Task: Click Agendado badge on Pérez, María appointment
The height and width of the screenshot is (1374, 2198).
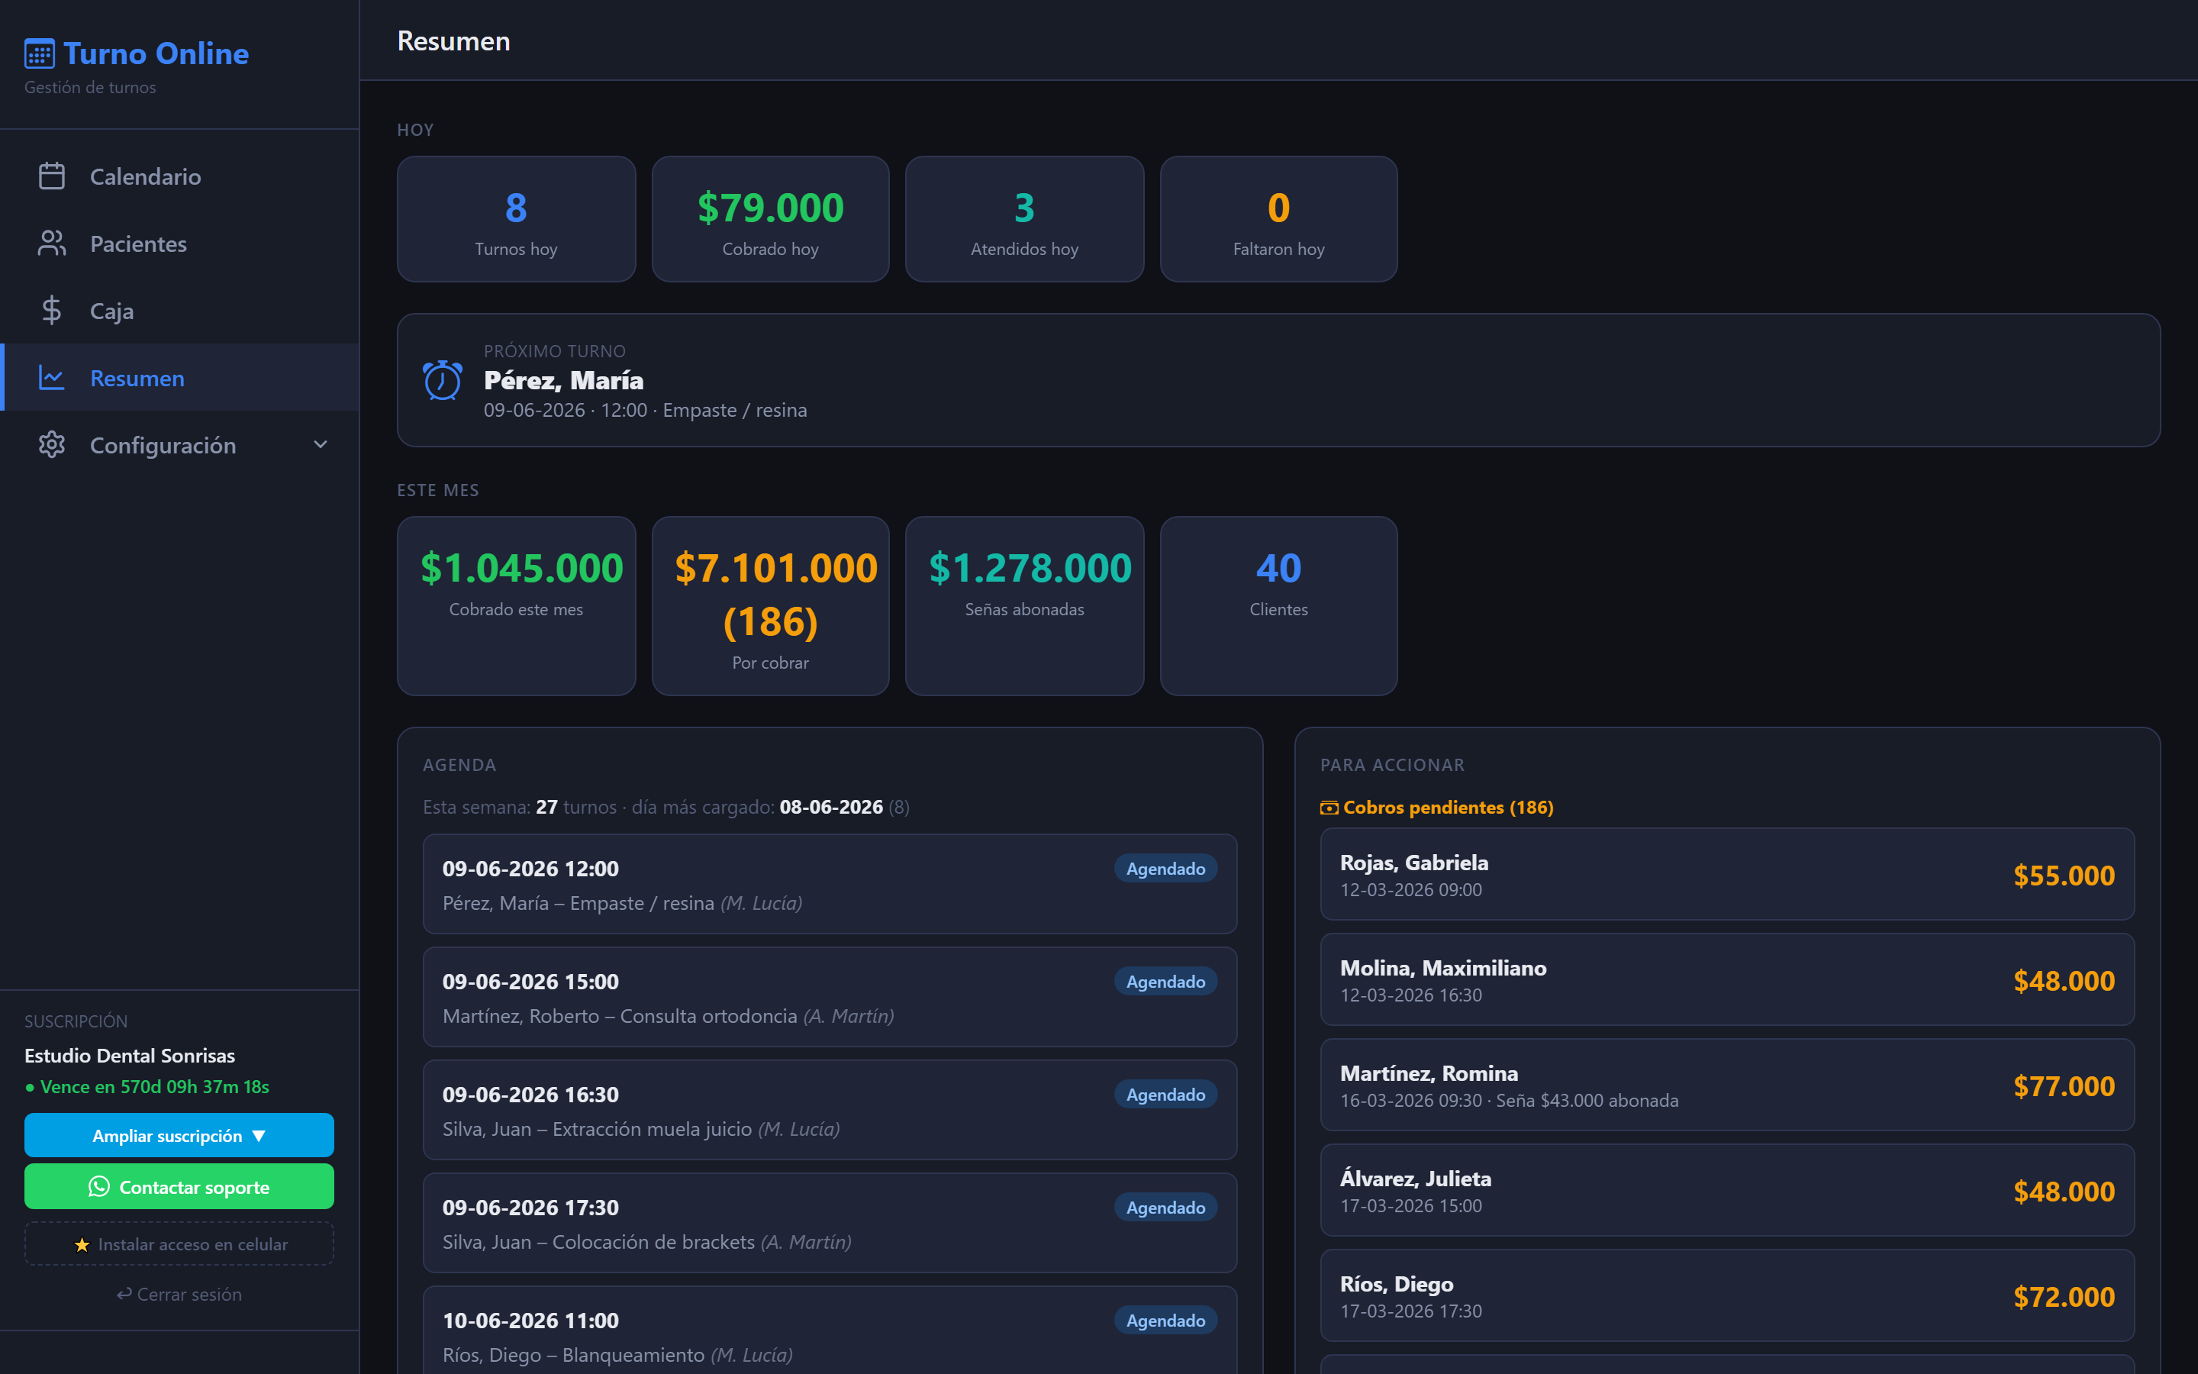Action: click(x=1166, y=869)
